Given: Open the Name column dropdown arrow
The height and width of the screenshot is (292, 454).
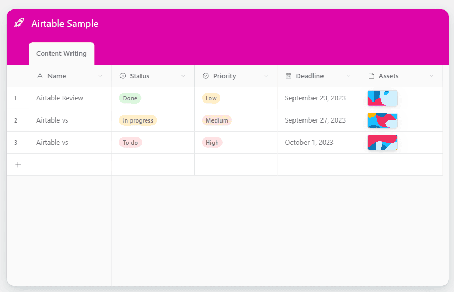Looking at the screenshot, I should pos(100,76).
